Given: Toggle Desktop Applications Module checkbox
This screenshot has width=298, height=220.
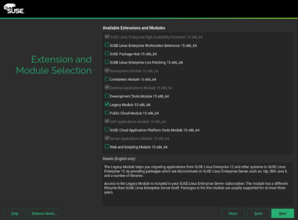Looking at the screenshot, I should 107,87.
